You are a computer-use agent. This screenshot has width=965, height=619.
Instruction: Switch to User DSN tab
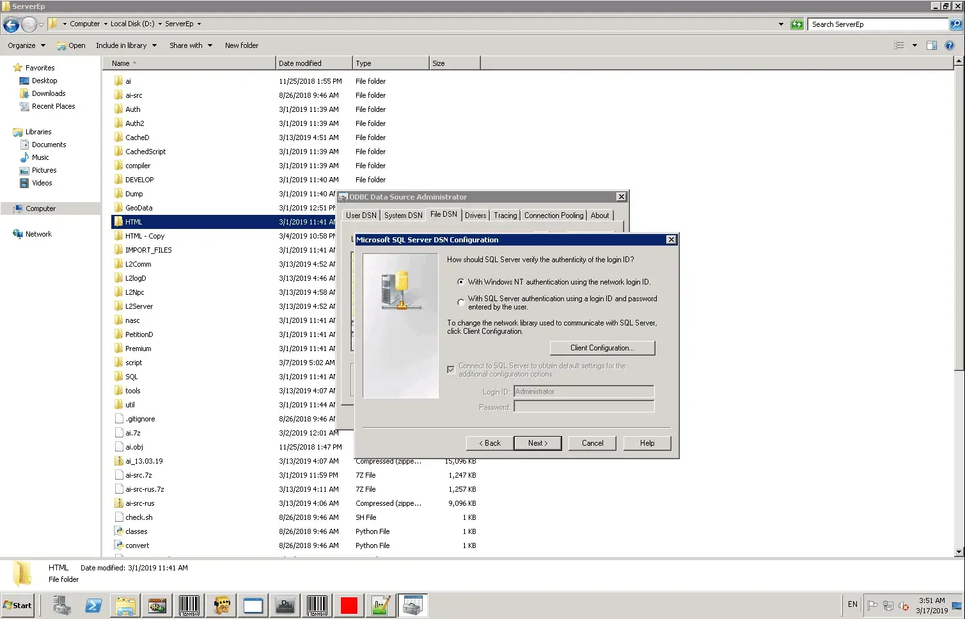click(361, 215)
